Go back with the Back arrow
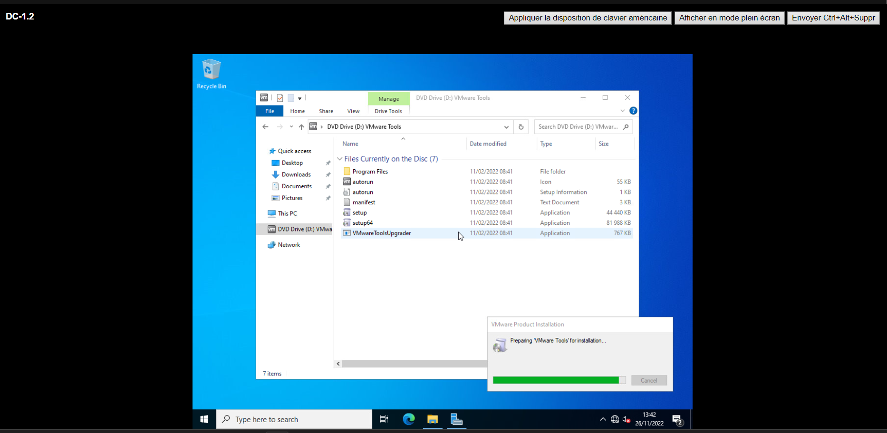Viewport: 887px width, 433px height. pyautogui.click(x=265, y=127)
